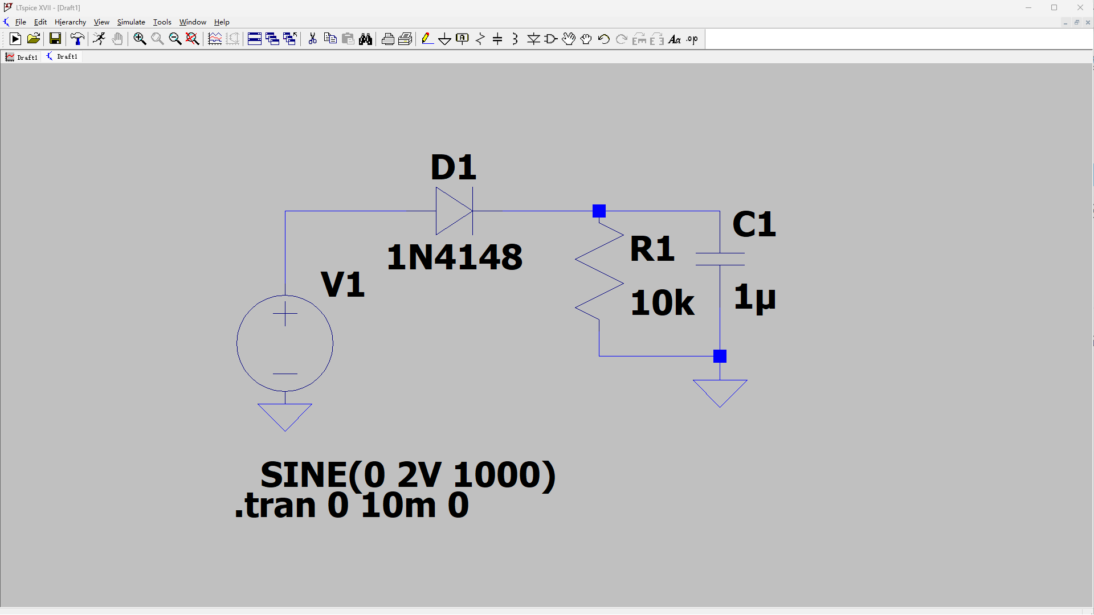Click the Save disk icon

coord(55,39)
